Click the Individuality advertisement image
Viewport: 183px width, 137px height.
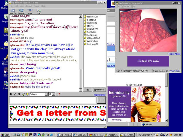[134, 104]
